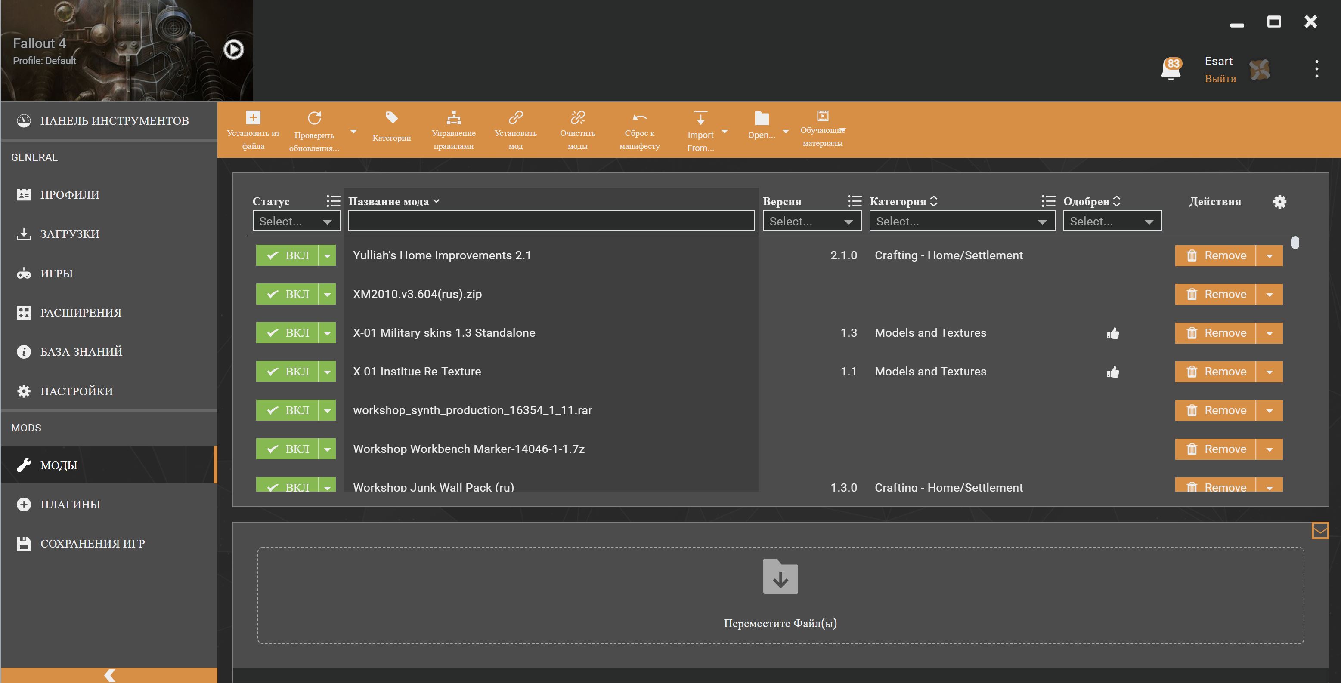Viewport: 1341px width, 683px height.
Task: Open the Categories tag icon
Action: pyautogui.click(x=391, y=117)
